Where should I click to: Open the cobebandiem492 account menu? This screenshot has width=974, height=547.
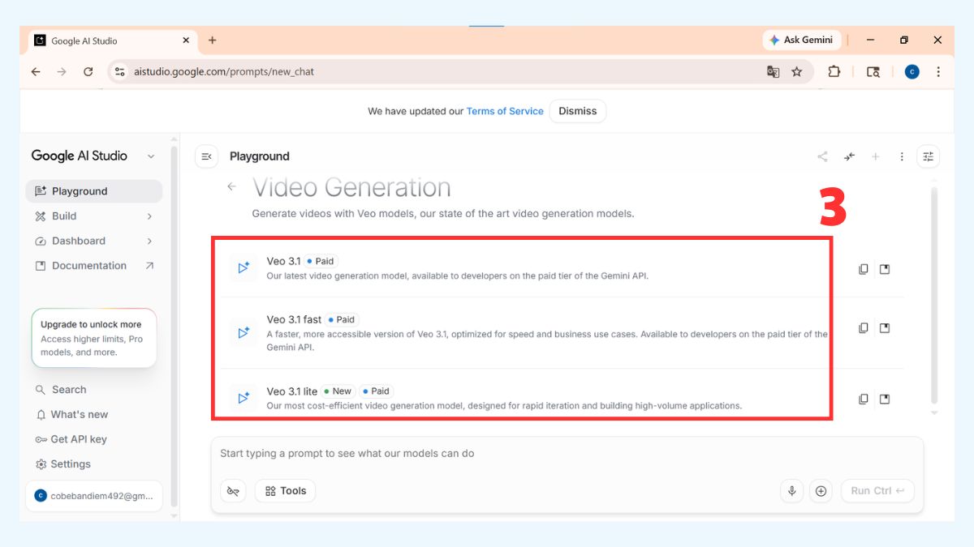tap(94, 496)
